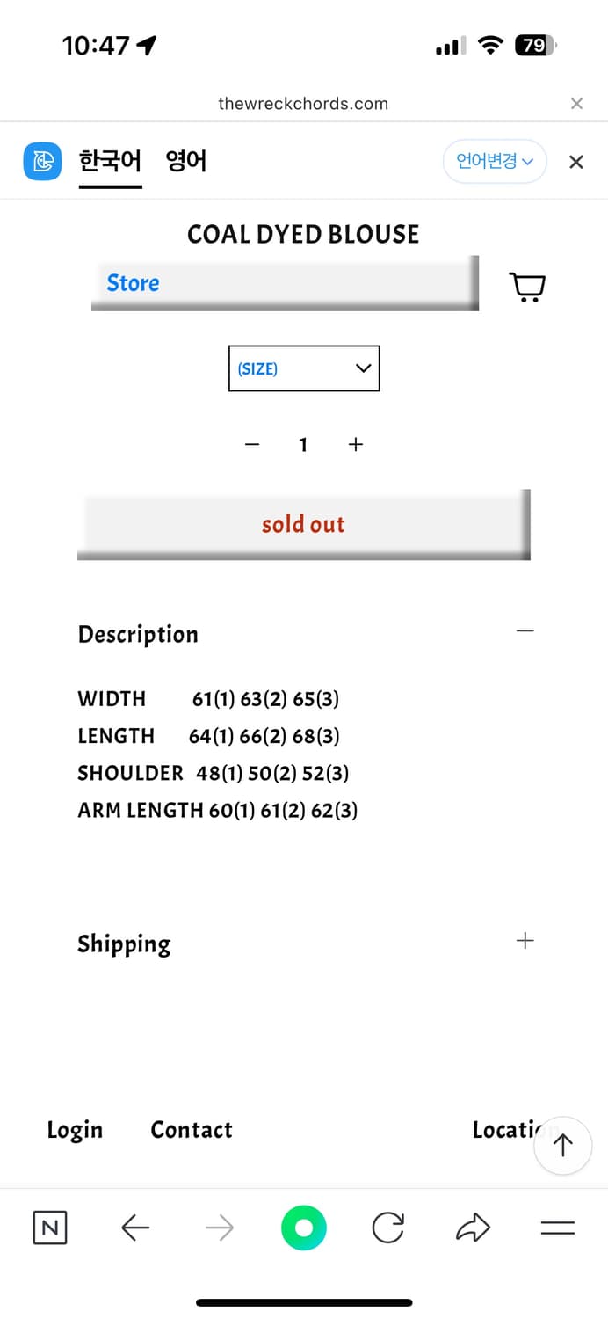
Task: Go back with the left arrow
Action: (135, 1228)
